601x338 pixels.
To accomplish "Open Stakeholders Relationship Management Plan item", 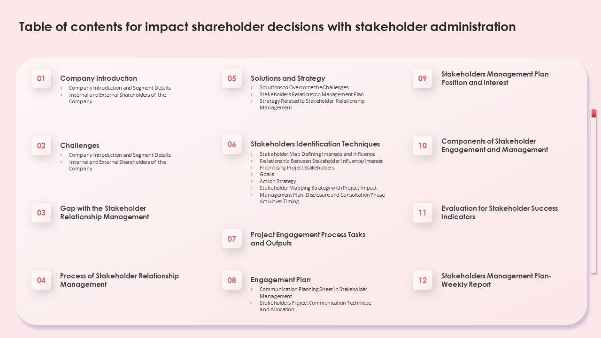I will click(311, 94).
